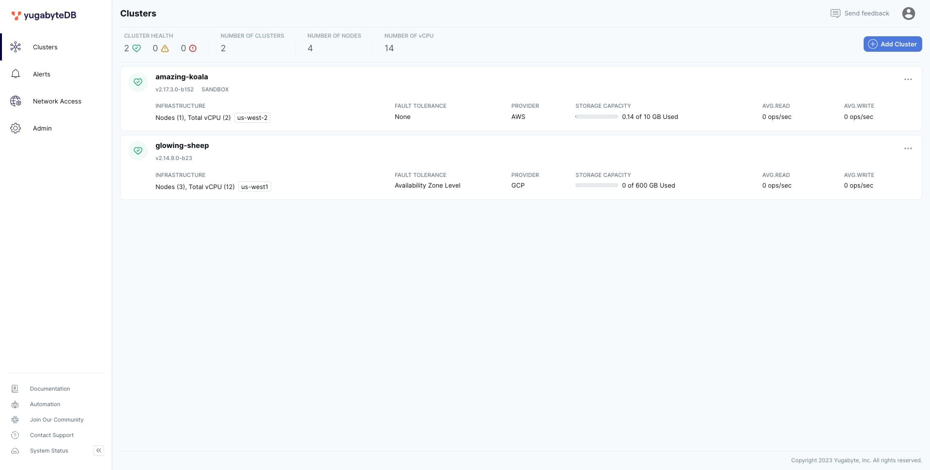Go to the Alerts menu item
This screenshot has width=930, height=470.
point(42,74)
